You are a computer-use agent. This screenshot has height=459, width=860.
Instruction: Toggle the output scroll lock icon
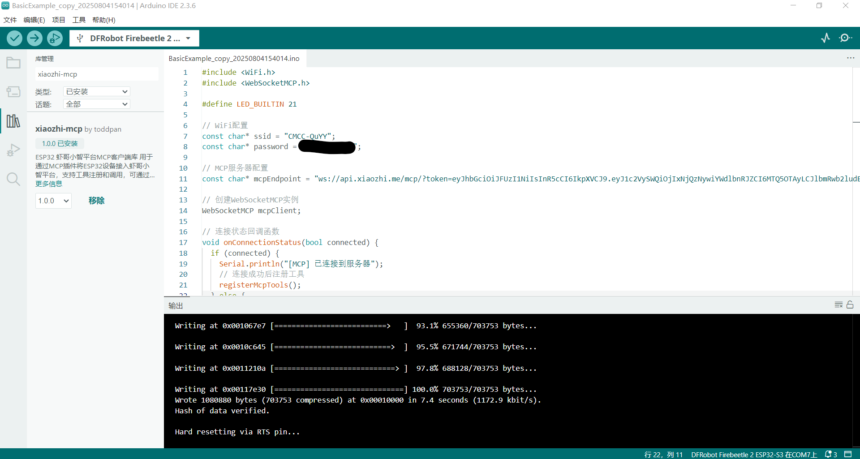tap(850, 305)
